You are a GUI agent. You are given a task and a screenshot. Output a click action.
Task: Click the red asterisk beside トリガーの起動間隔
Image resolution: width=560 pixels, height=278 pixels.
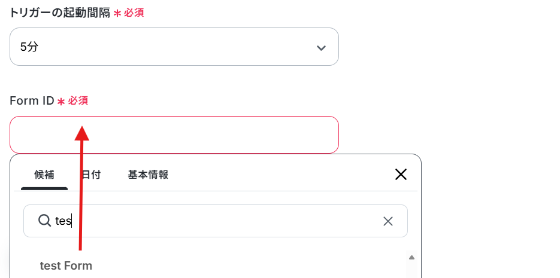coord(117,14)
